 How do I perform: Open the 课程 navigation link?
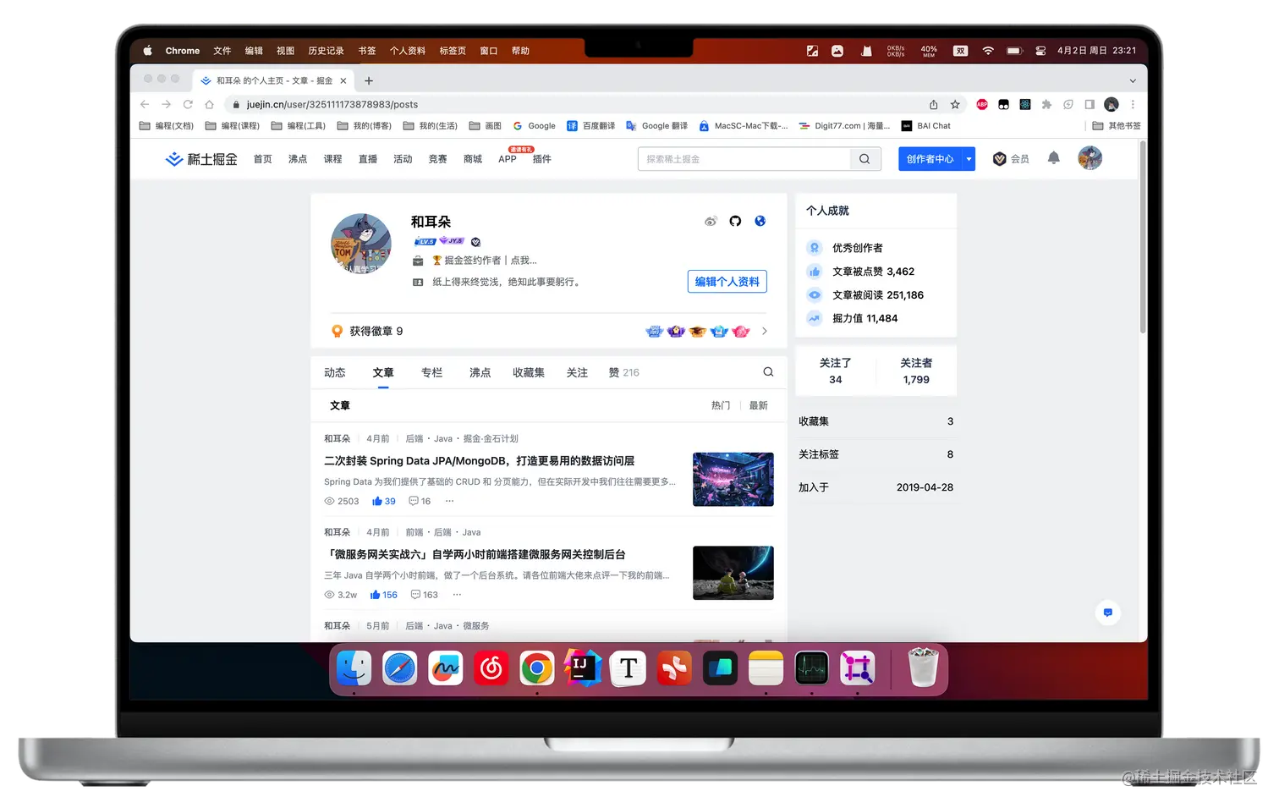coord(332,159)
